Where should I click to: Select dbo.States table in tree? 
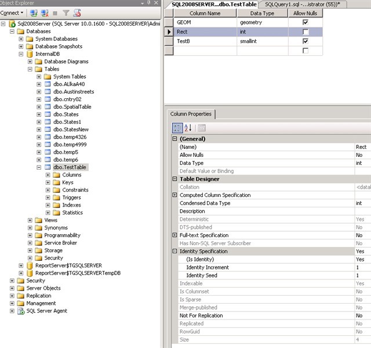click(66, 114)
